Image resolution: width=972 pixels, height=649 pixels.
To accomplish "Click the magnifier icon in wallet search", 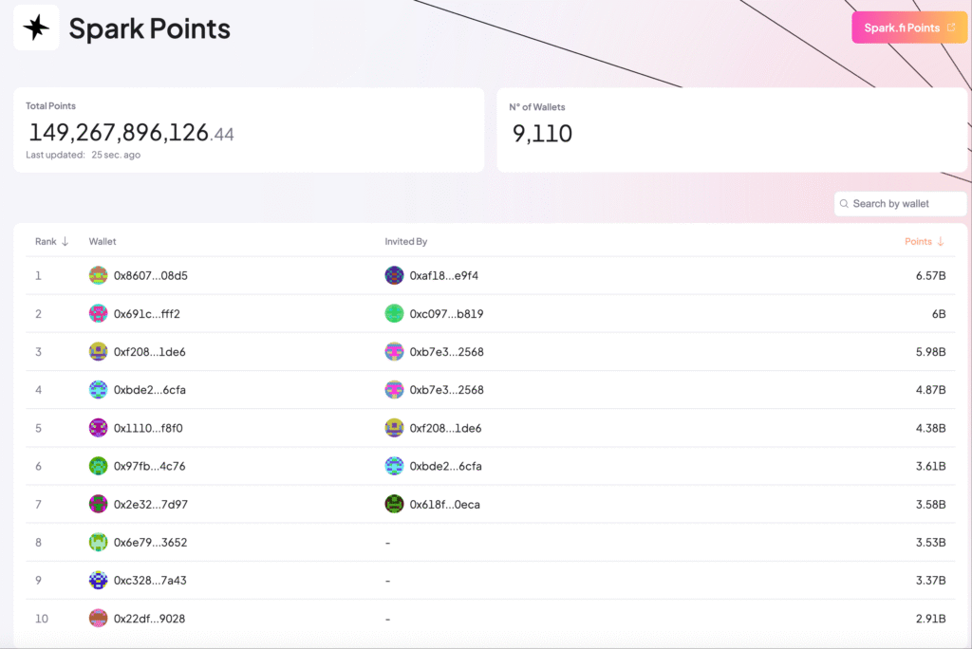I will click(x=844, y=204).
